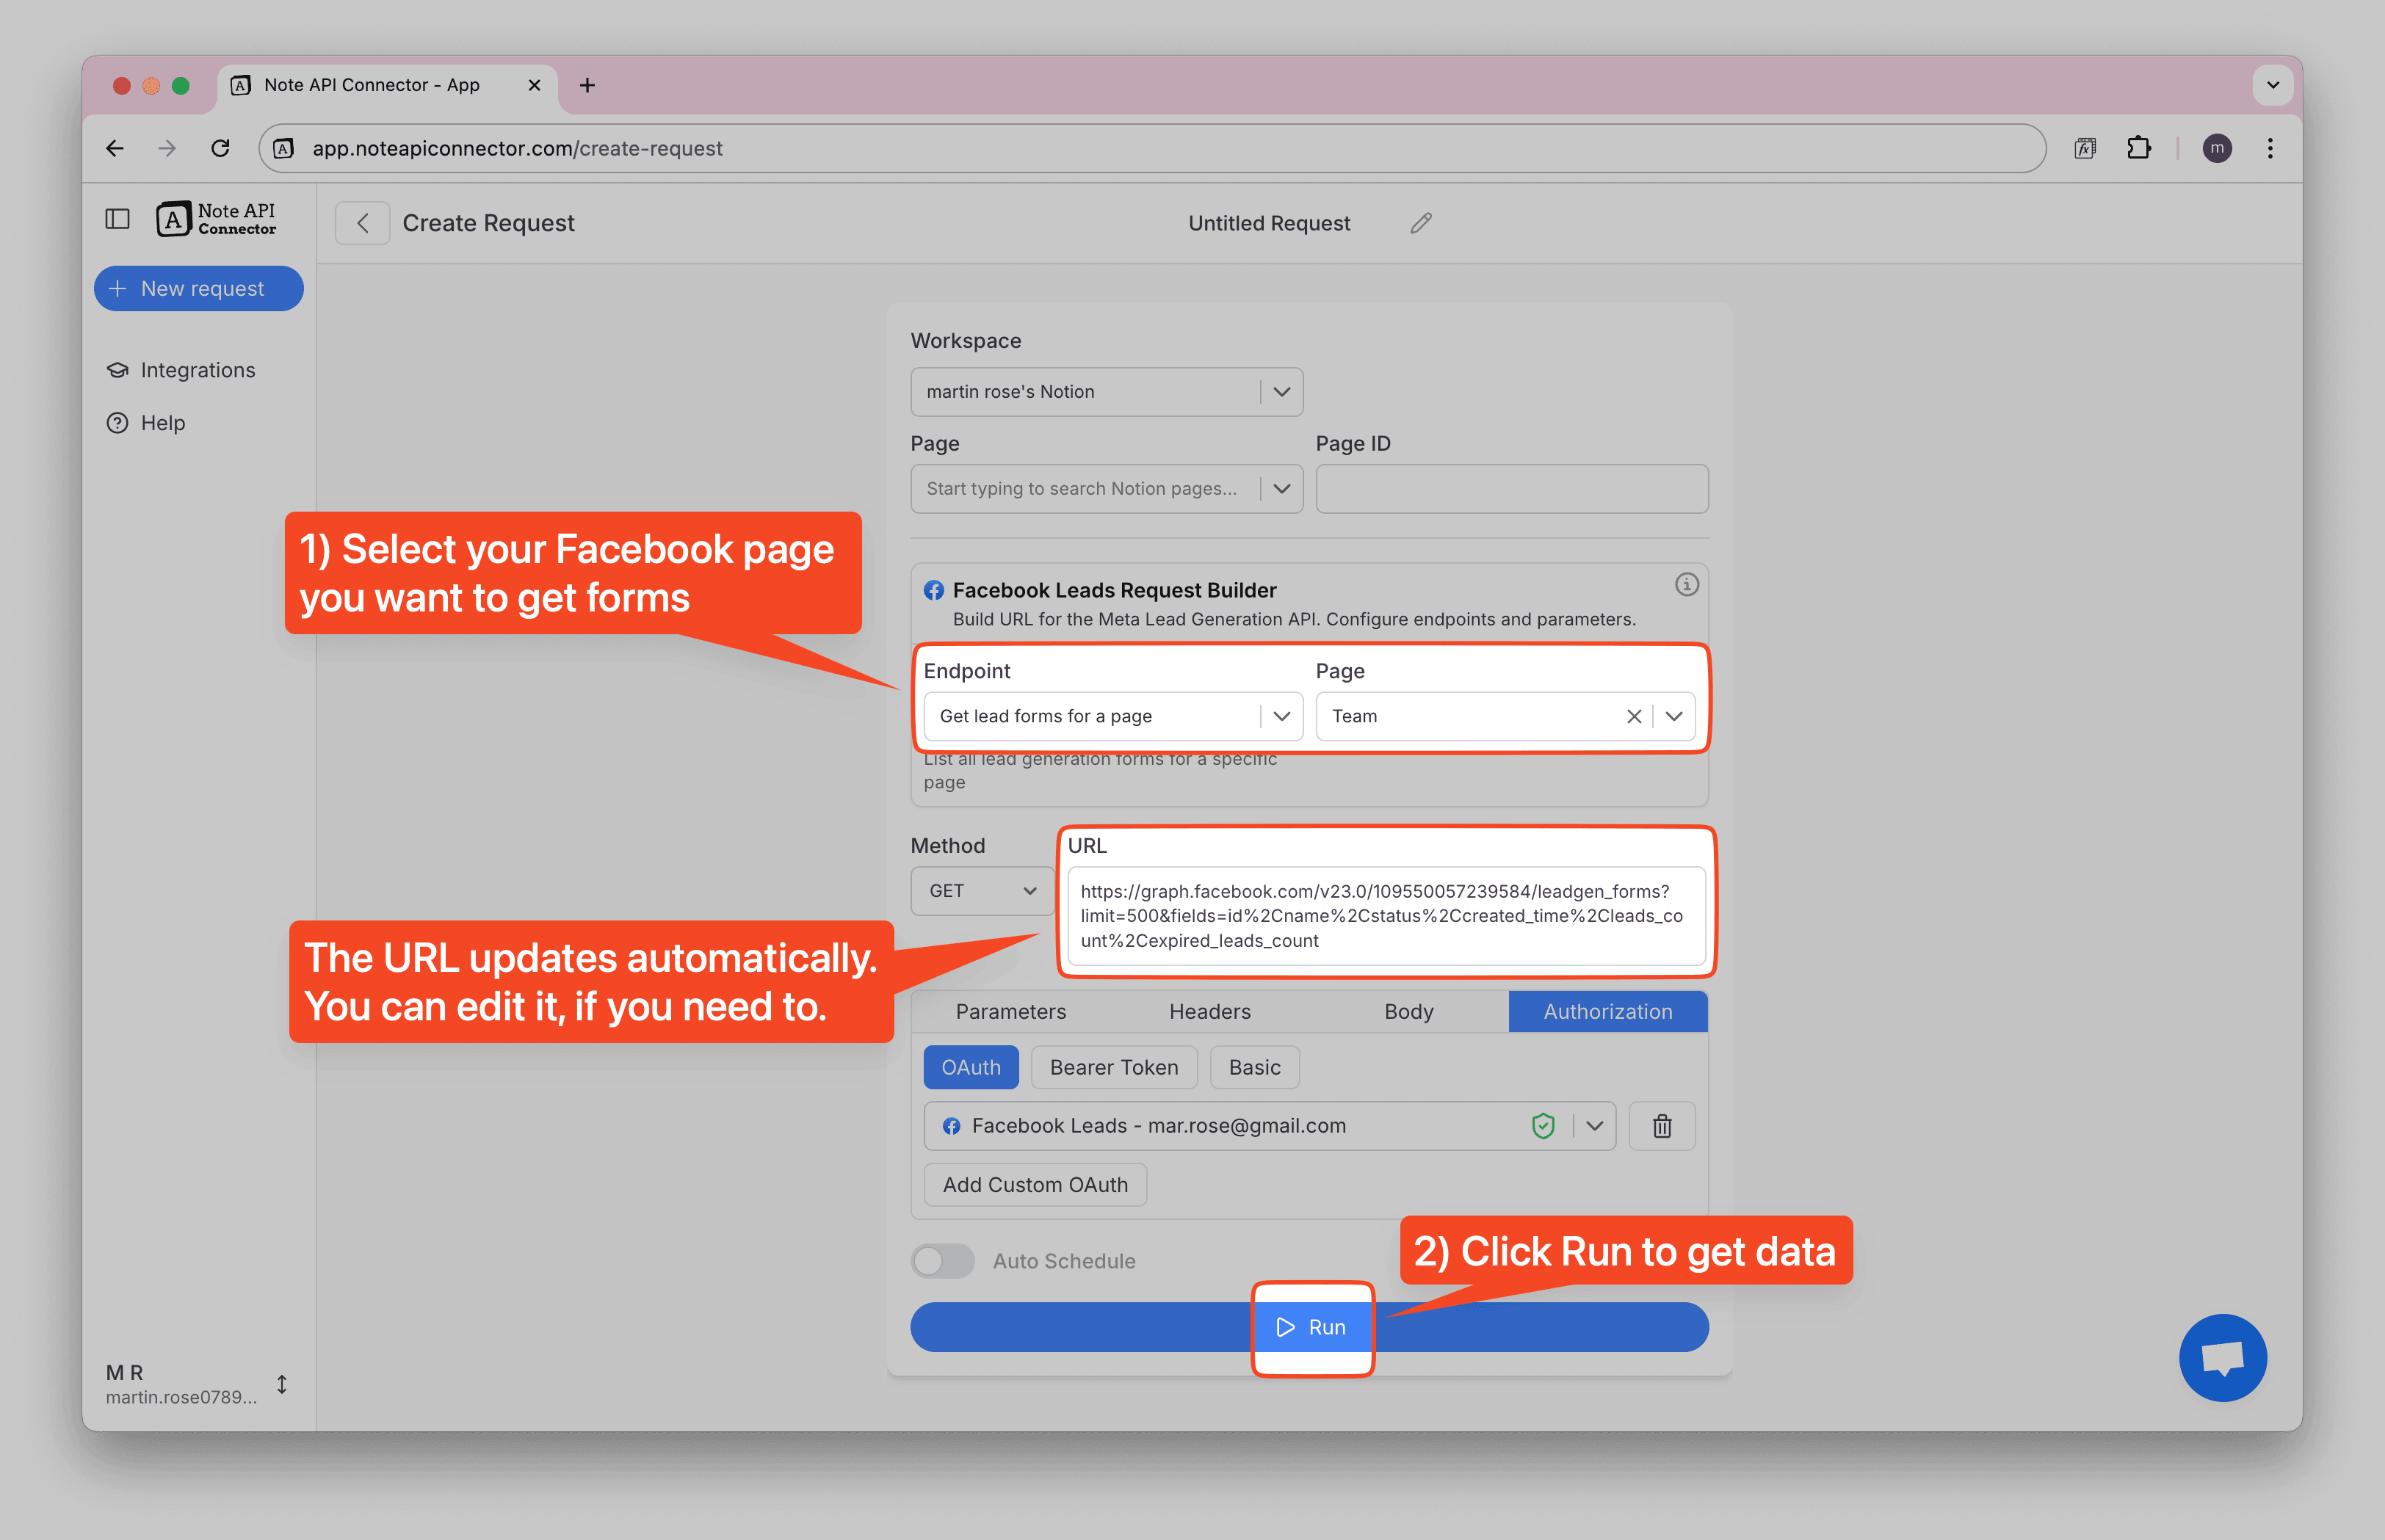
Task: Select Bearer Token authorization type
Action: pyautogui.click(x=1113, y=1068)
